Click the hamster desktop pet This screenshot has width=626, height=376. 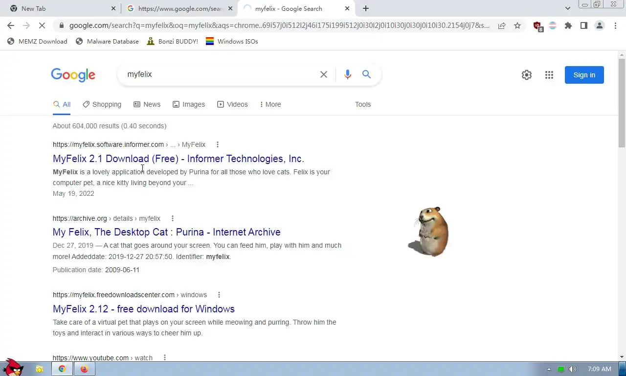[429, 231]
